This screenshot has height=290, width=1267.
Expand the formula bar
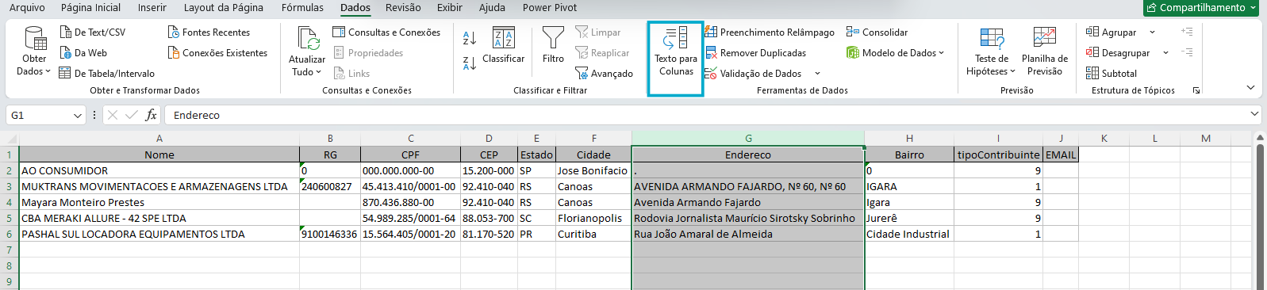[1254, 114]
